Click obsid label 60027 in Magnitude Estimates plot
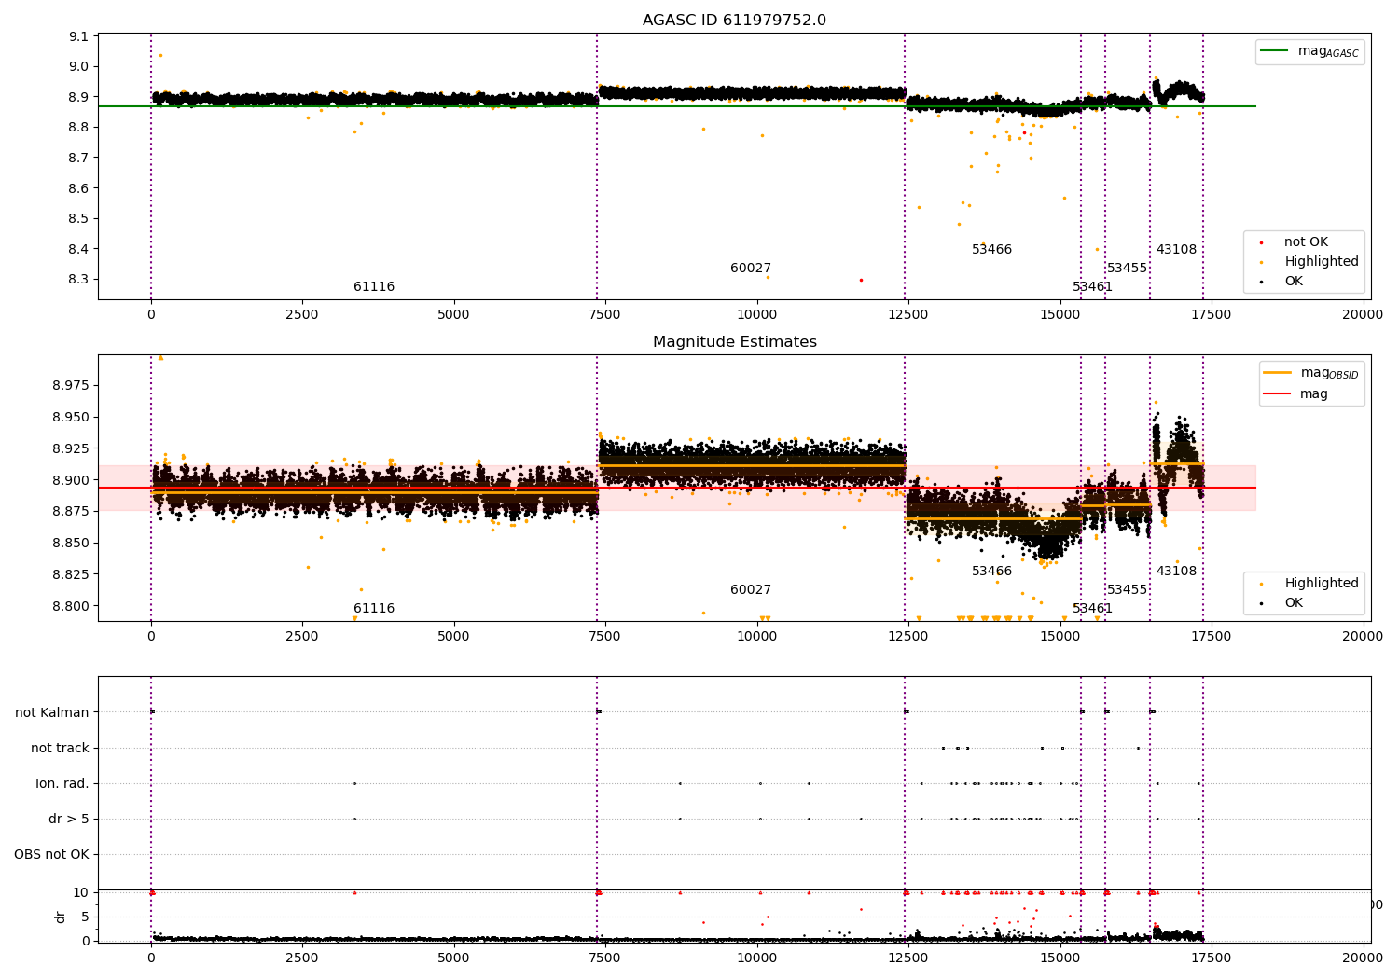Image resolution: width=1399 pixels, height=979 pixels. 751,590
